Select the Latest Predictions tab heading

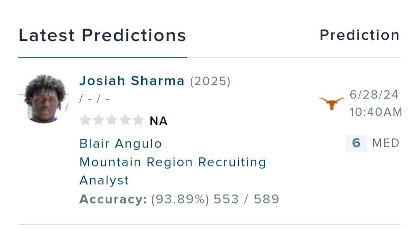(x=102, y=35)
